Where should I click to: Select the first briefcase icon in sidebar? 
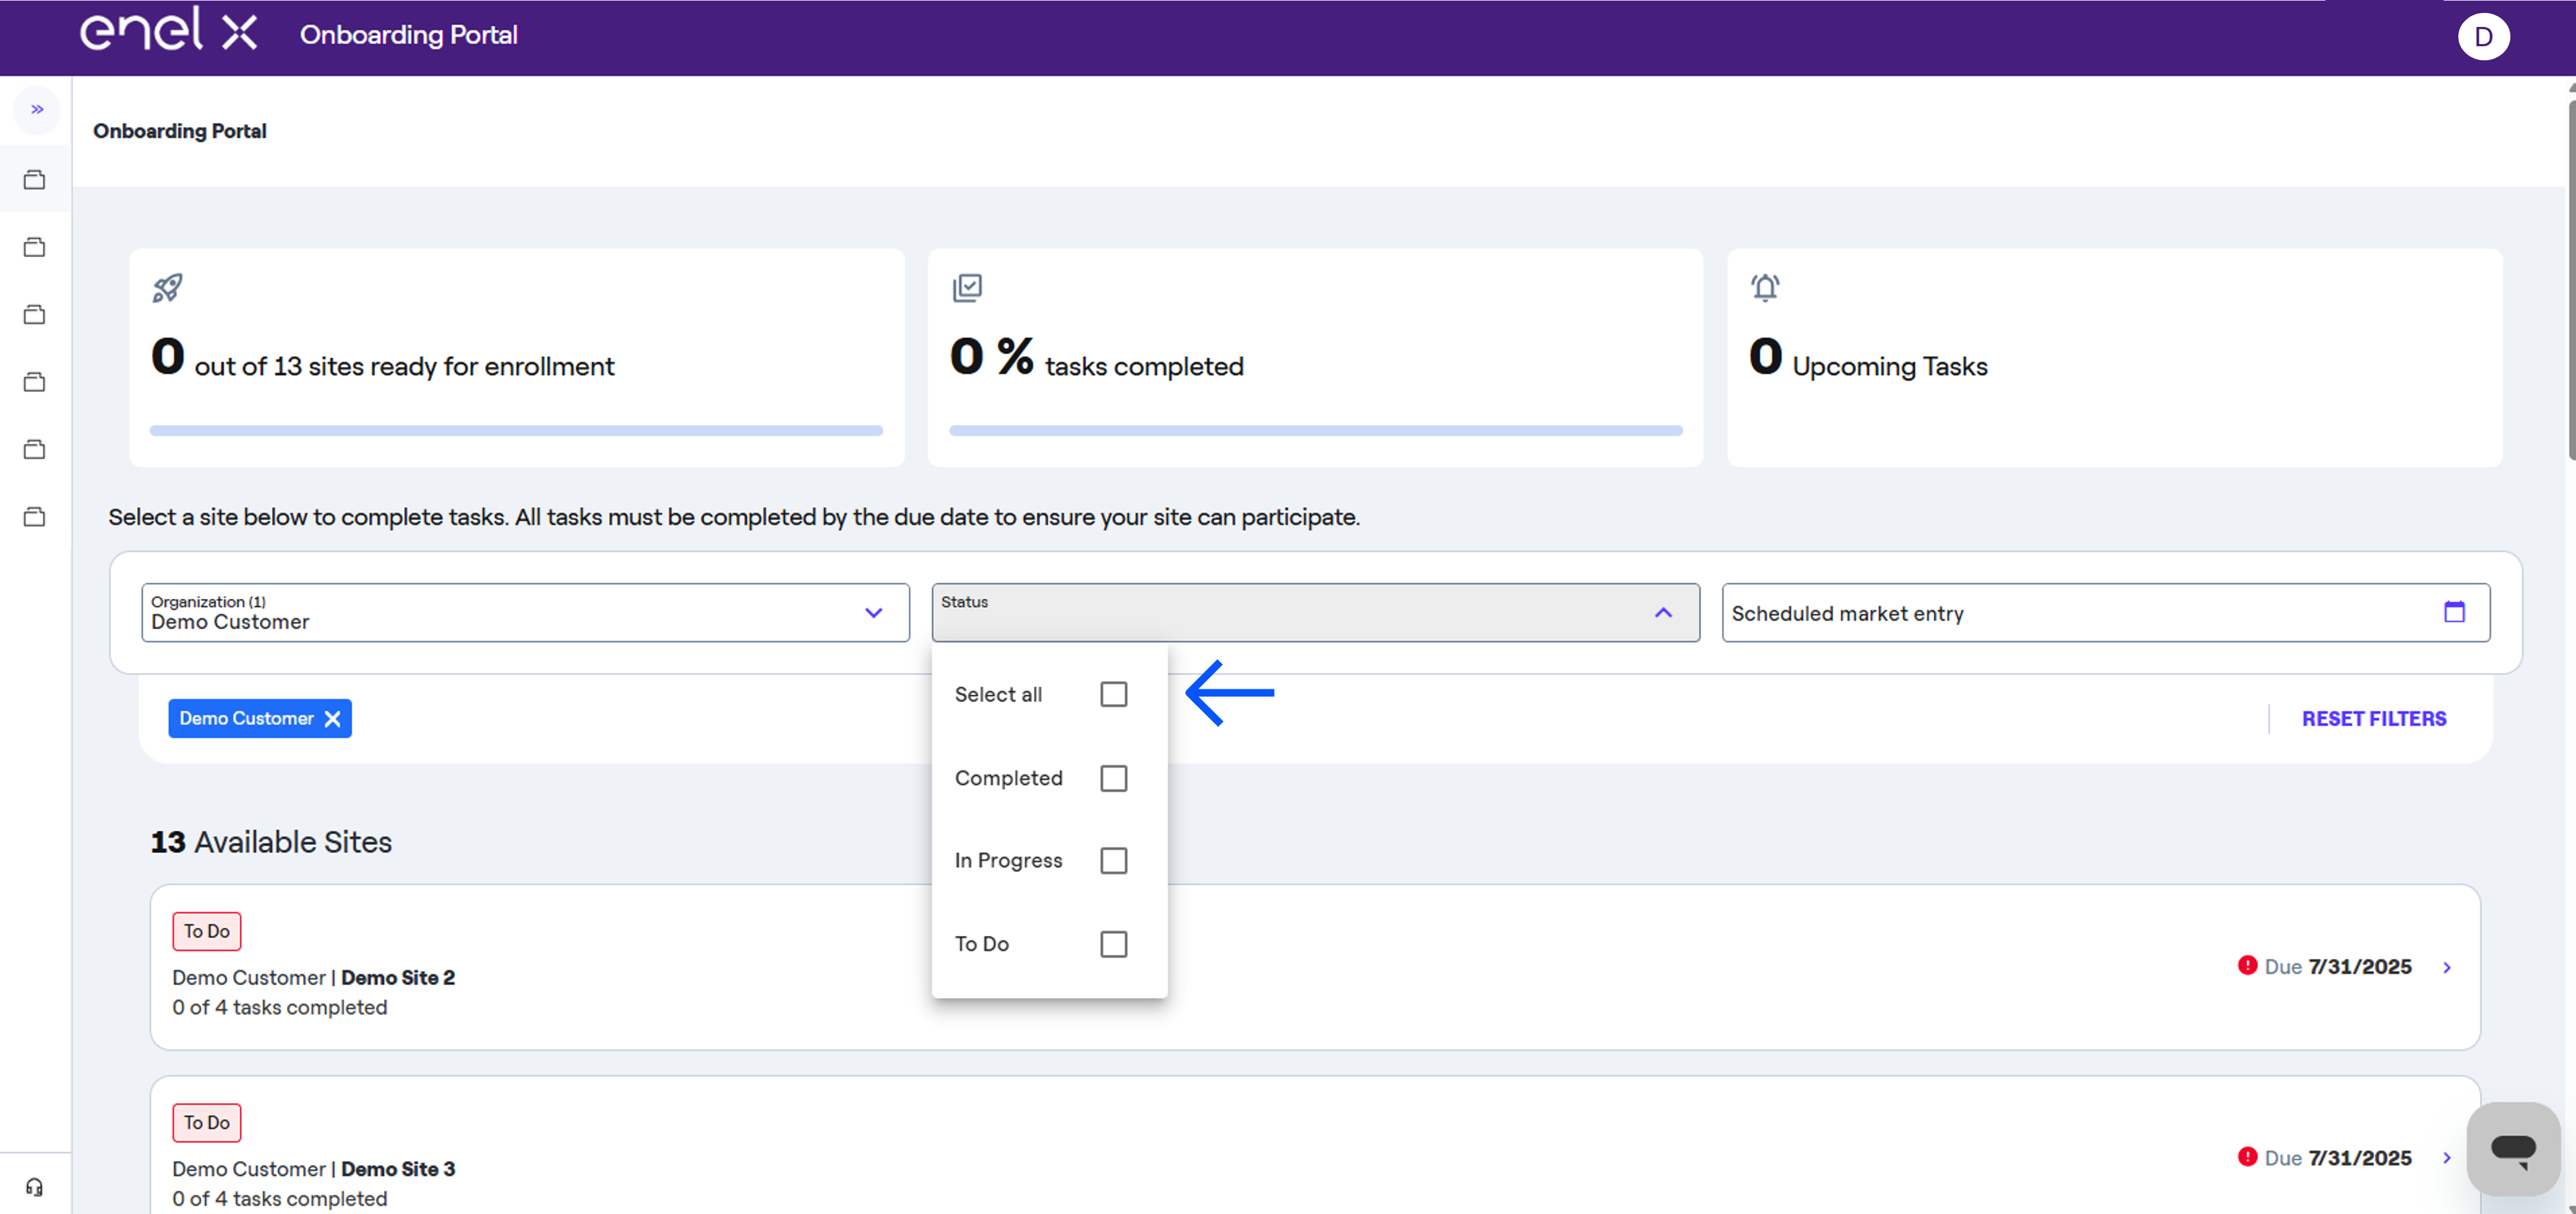[34, 179]
